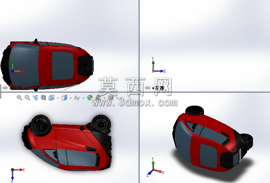Select the car in the bottom-left viewport
Viewport: 270px width, 183px height.
67,143
